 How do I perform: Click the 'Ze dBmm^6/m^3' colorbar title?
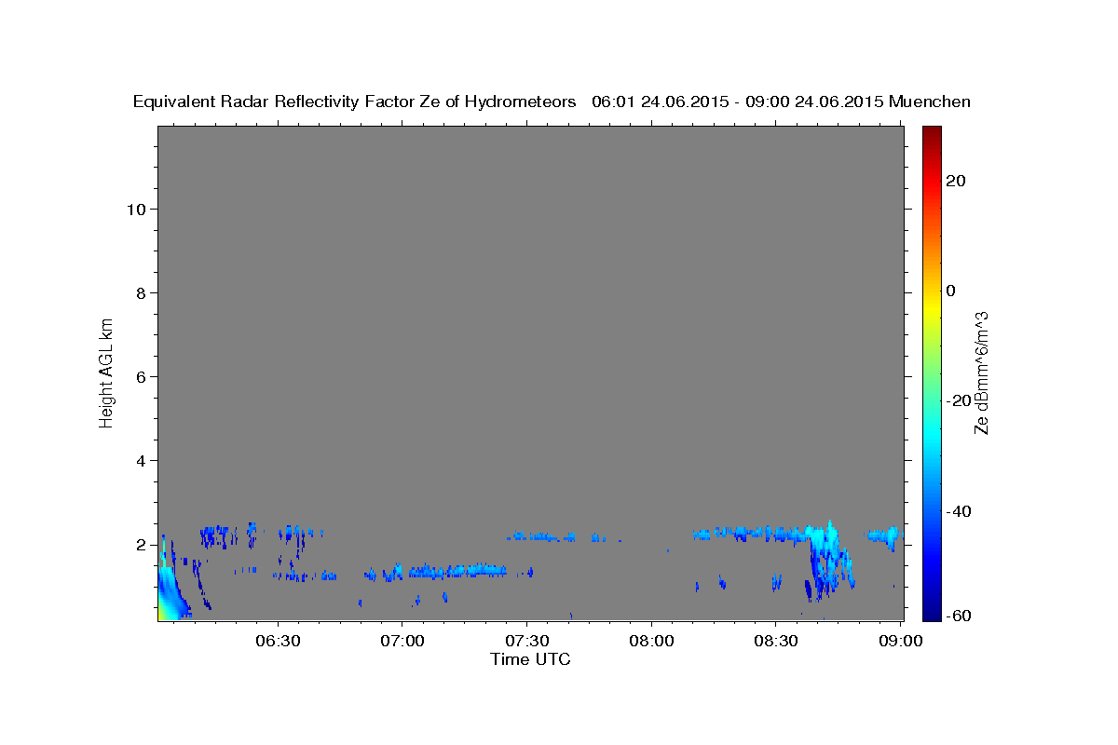coord(981,372)
